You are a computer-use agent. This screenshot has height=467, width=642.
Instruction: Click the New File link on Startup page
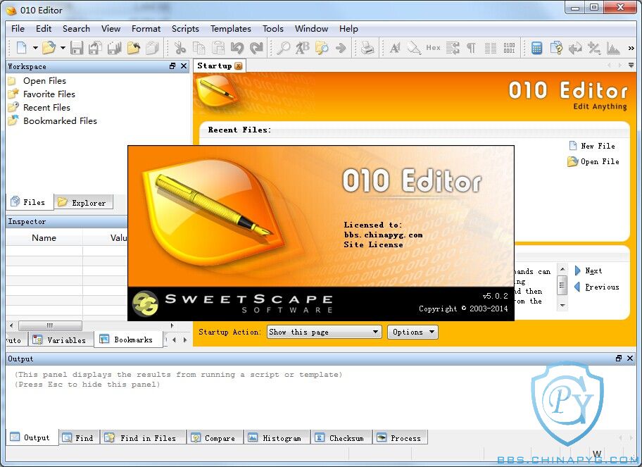point(592,146)
